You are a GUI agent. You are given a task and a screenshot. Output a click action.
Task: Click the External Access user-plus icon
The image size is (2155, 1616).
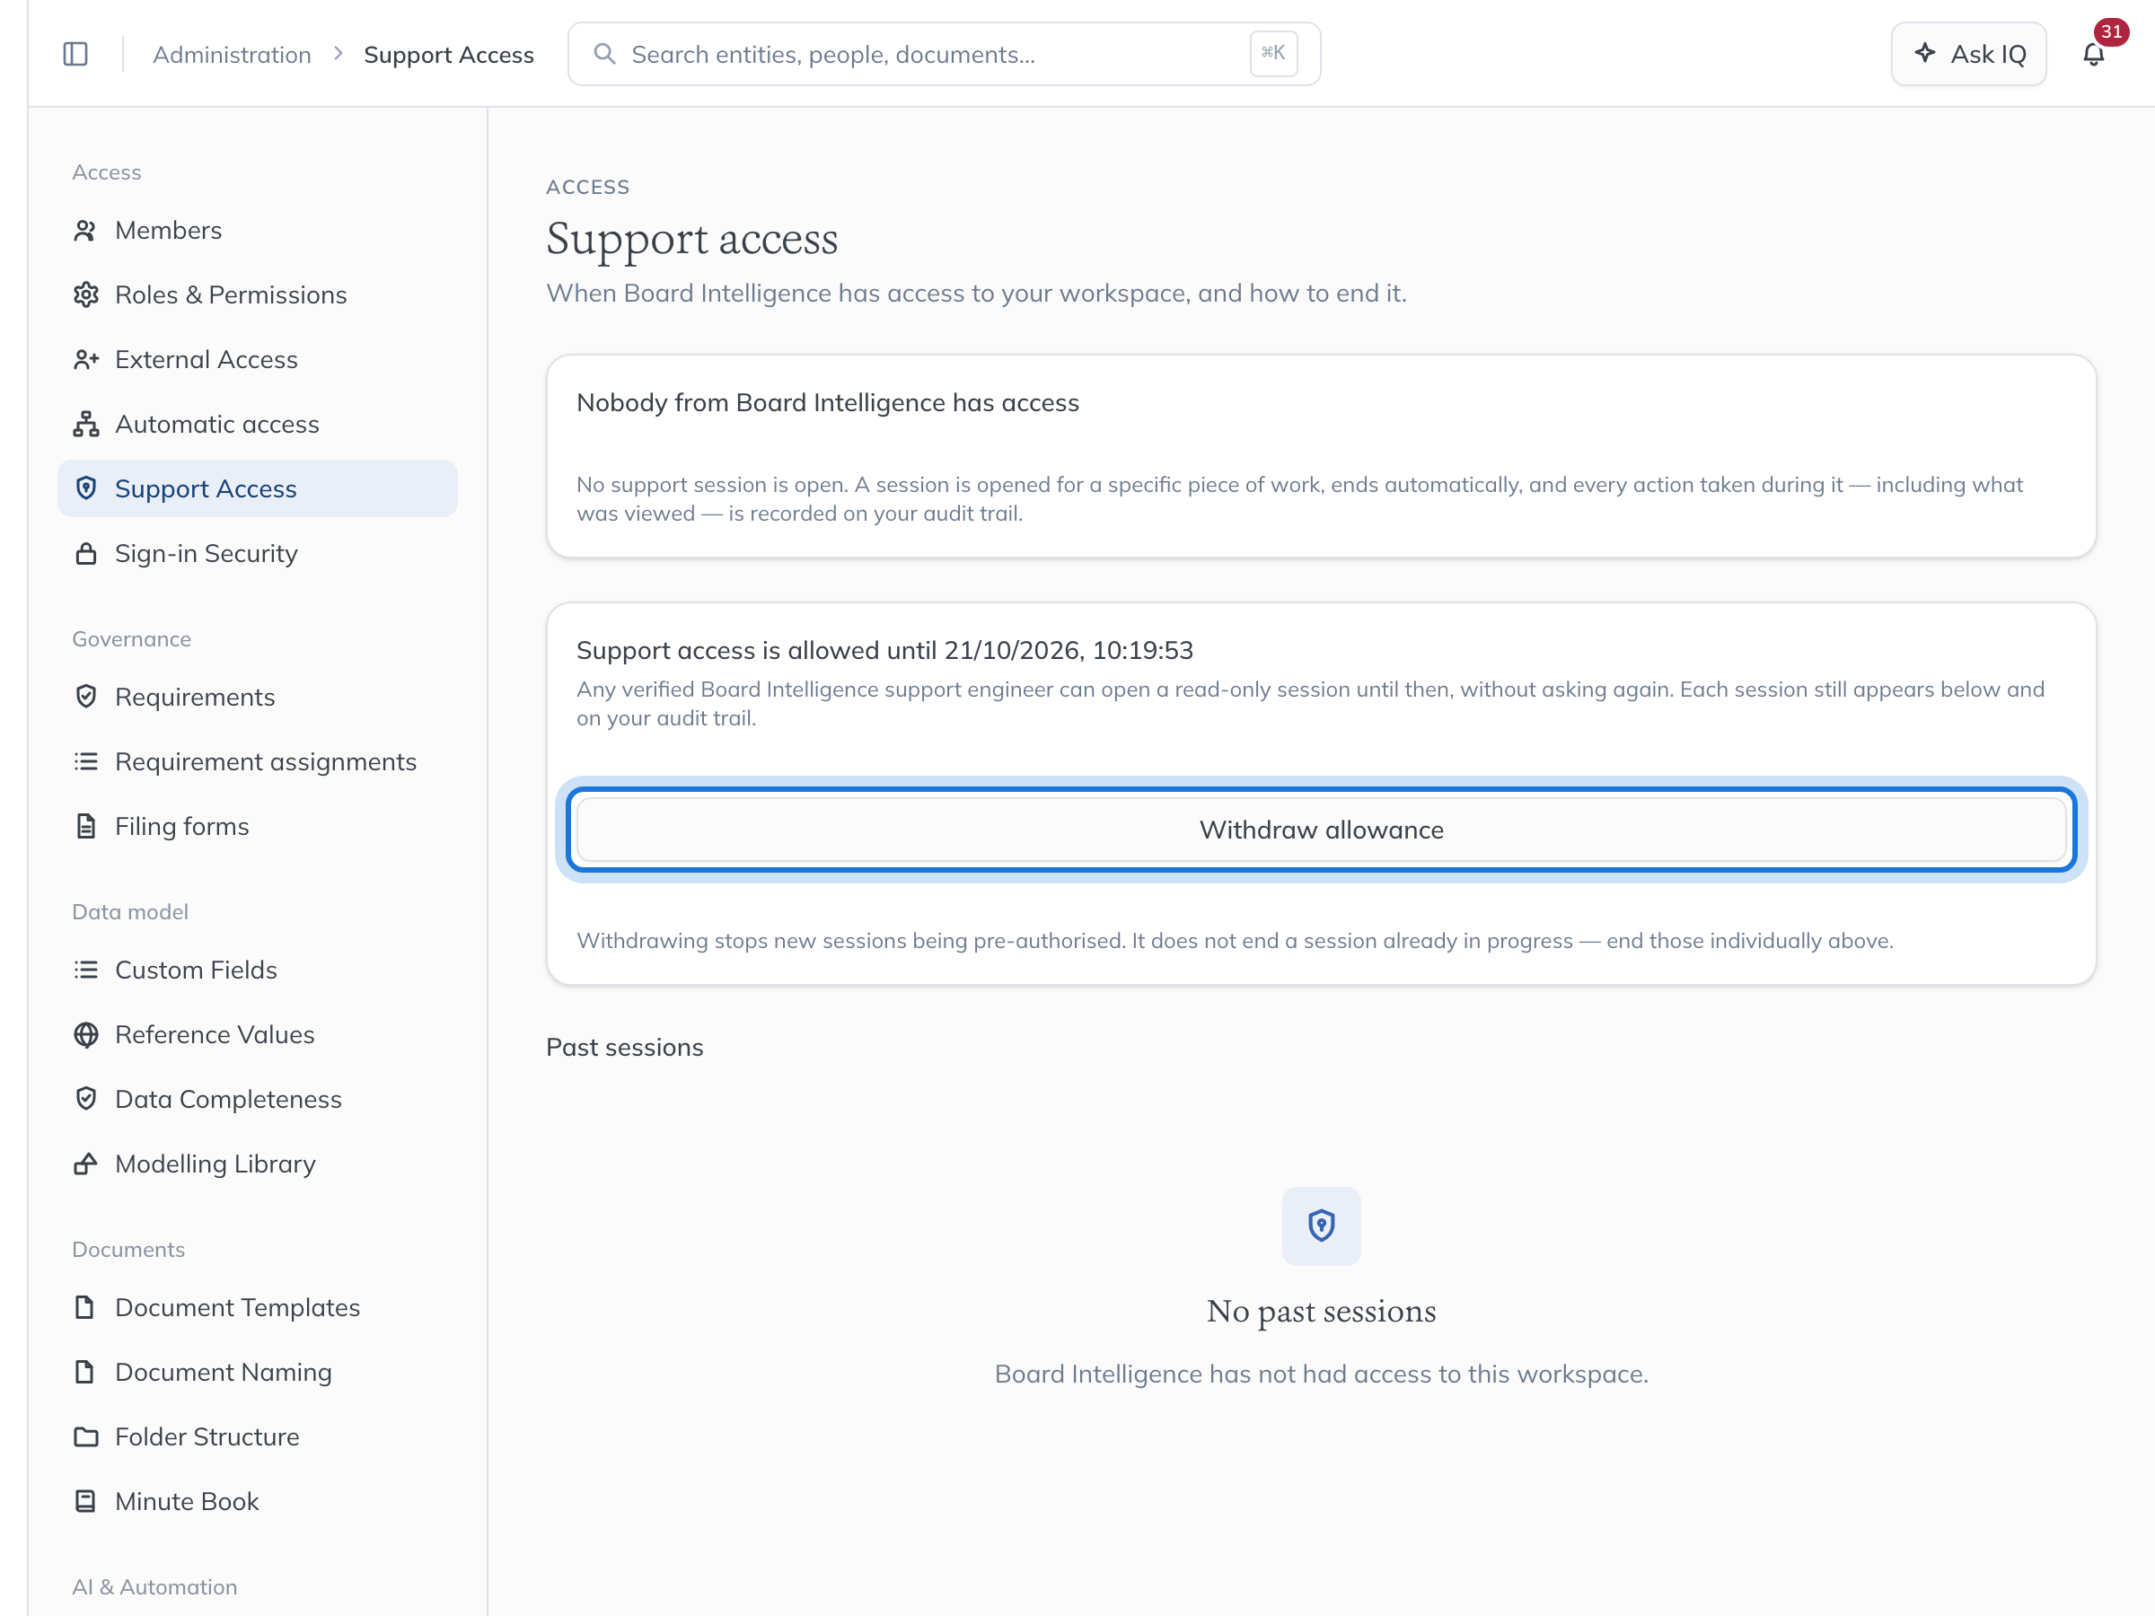pos(85,359)
